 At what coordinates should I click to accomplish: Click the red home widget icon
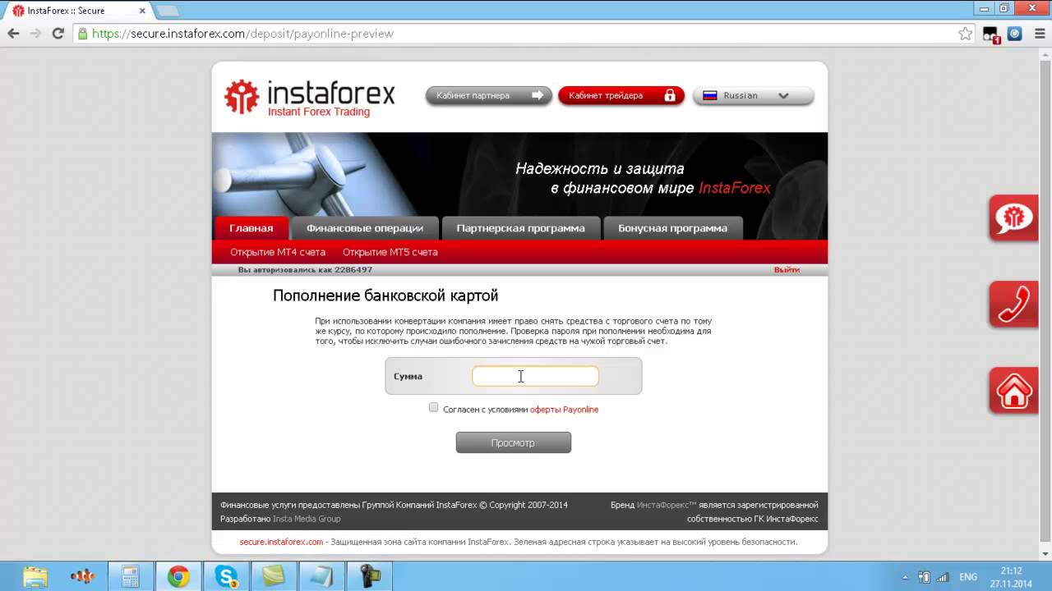pyautogui.click(x=1013, y=391)
